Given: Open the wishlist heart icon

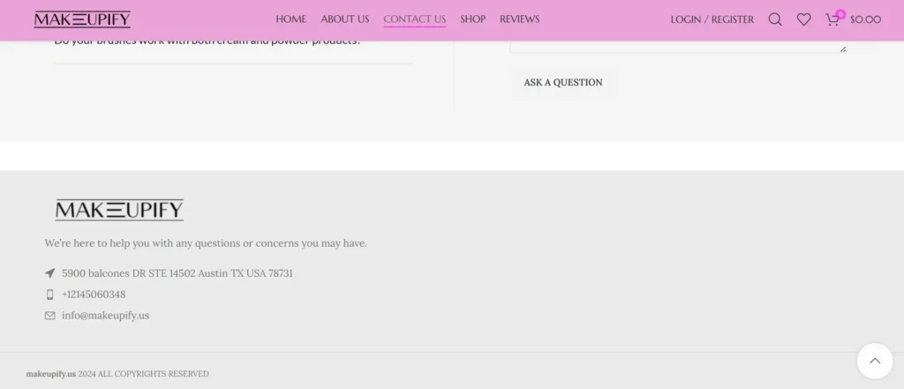Looking at the screenshot, I should (803, 19).
